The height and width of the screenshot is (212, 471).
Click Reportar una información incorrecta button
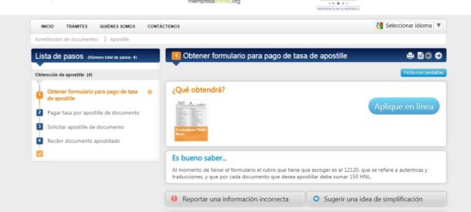[x=235, y=199]
